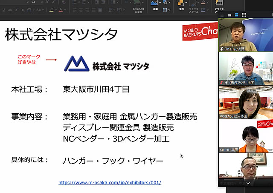Click the slide title 株式会社マツシタ

(x=61, y=34)
